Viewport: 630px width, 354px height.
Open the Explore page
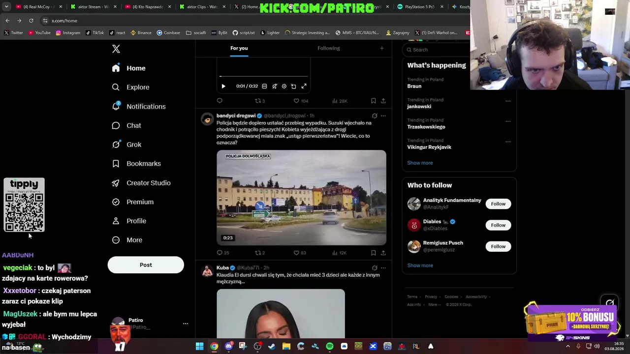click(130, 87)
